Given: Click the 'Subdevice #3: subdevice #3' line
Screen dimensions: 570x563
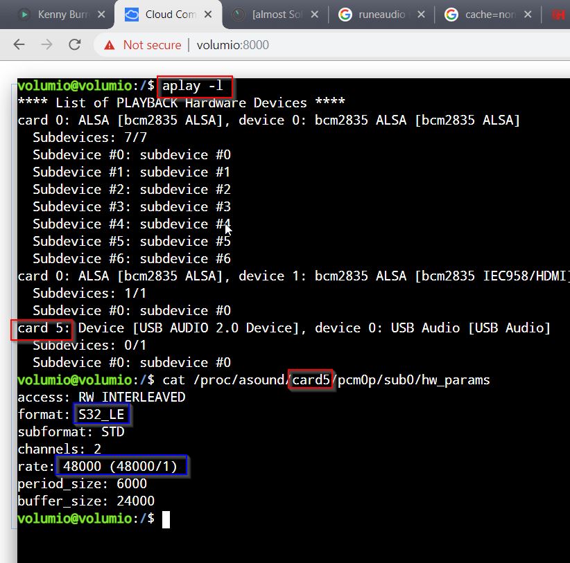Looking at the screenshot, I should pyautogui.click(x=132, y=207).
